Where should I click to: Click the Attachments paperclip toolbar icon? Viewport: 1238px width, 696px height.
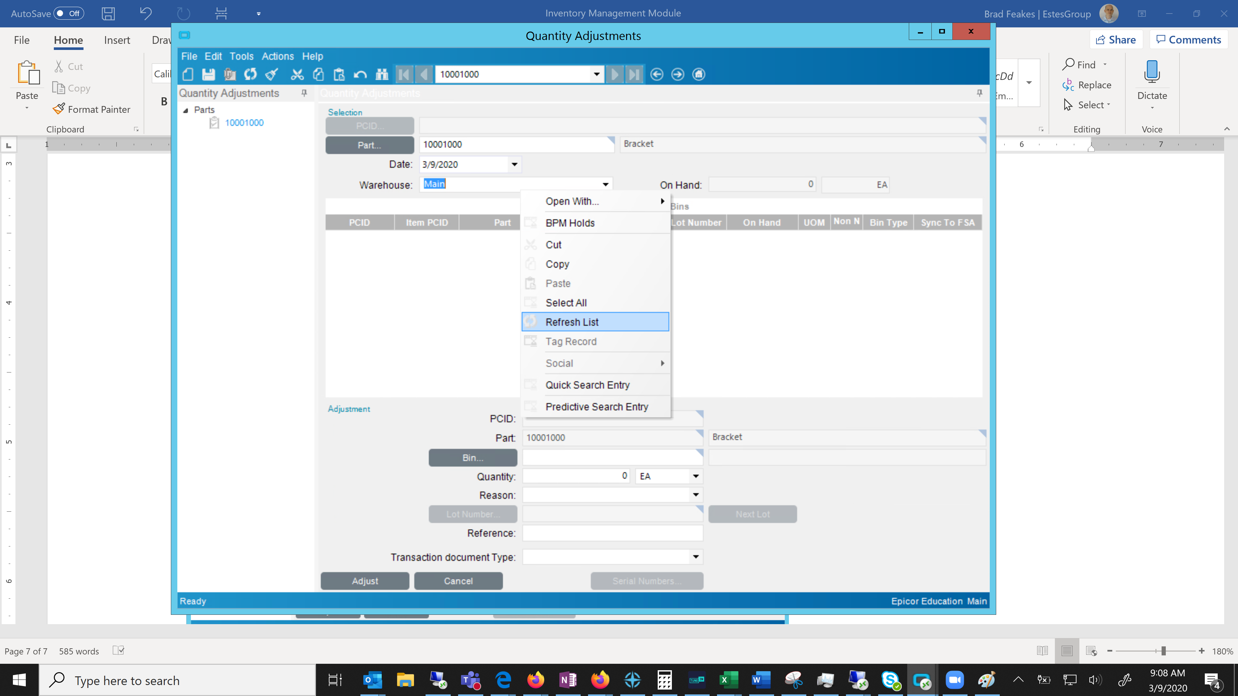(229, 74)
